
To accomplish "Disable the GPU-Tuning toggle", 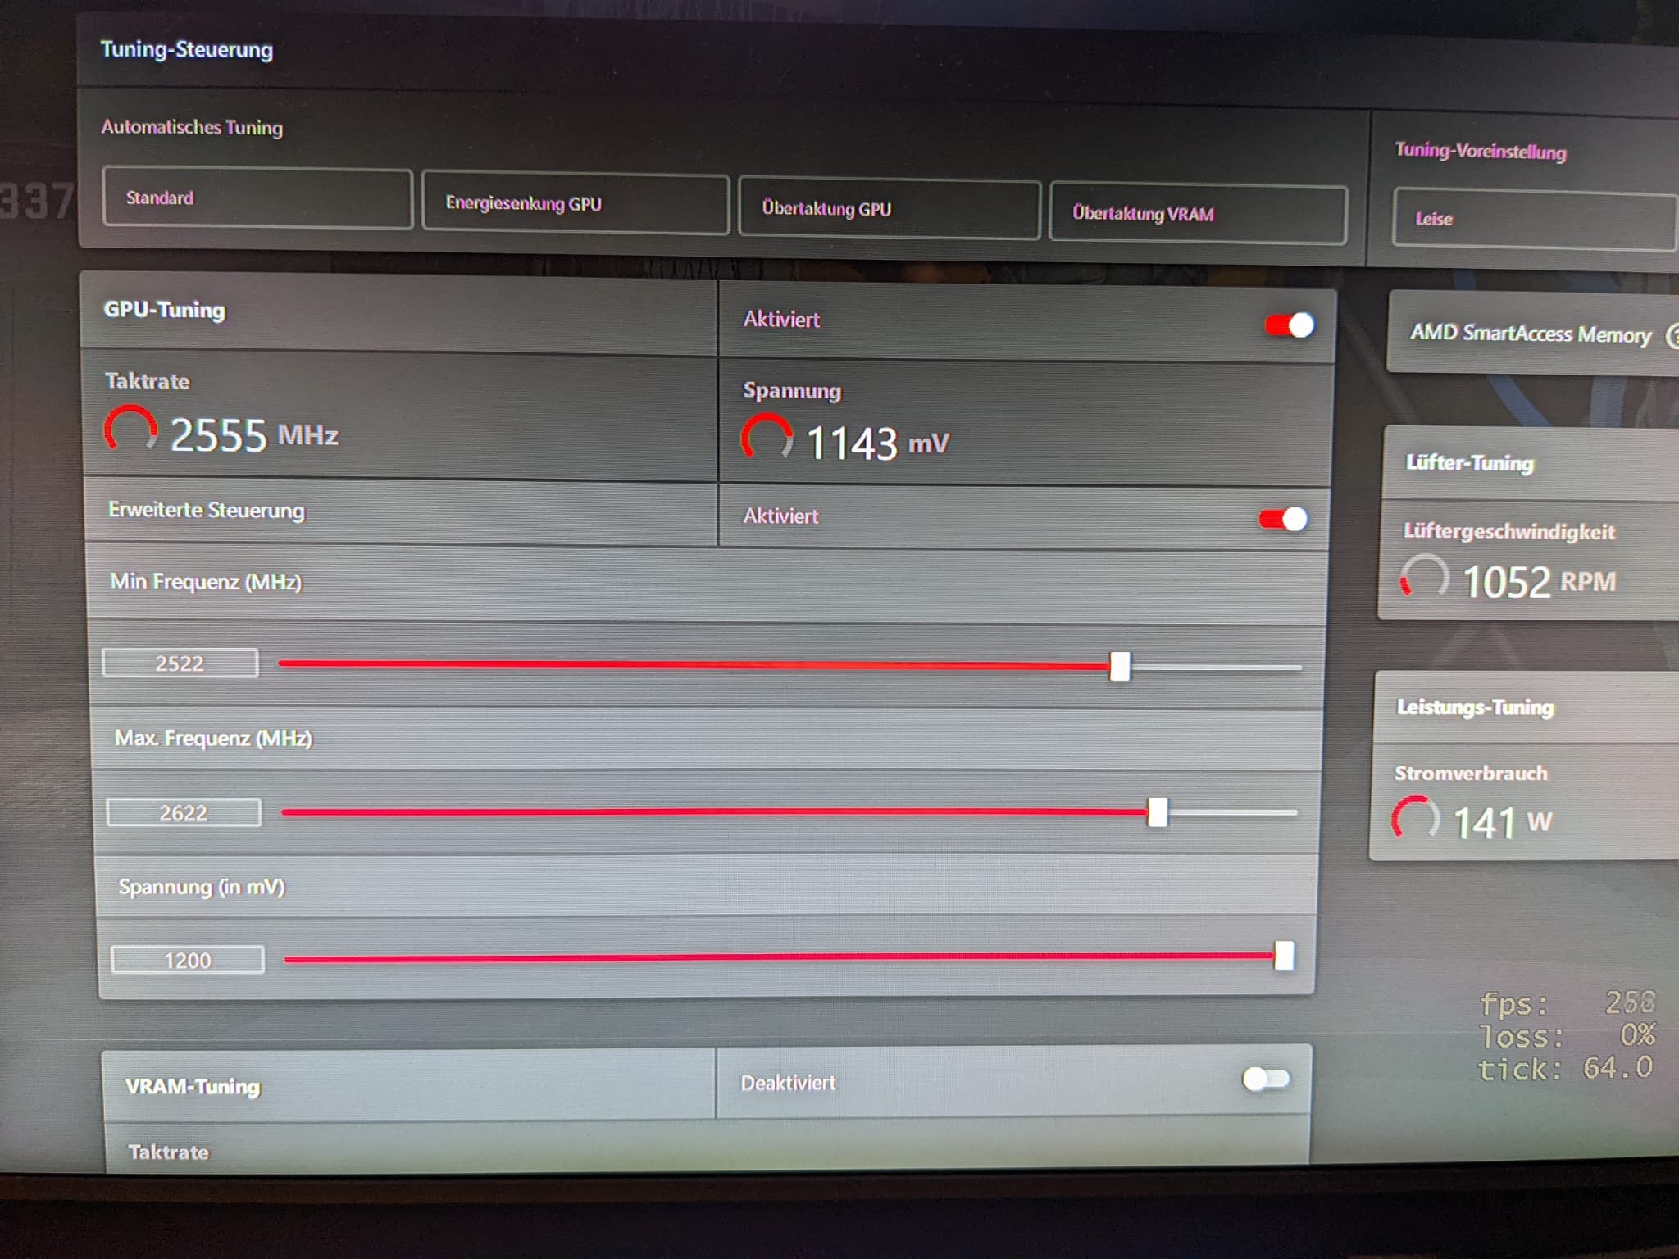I will pos(1290,325).
